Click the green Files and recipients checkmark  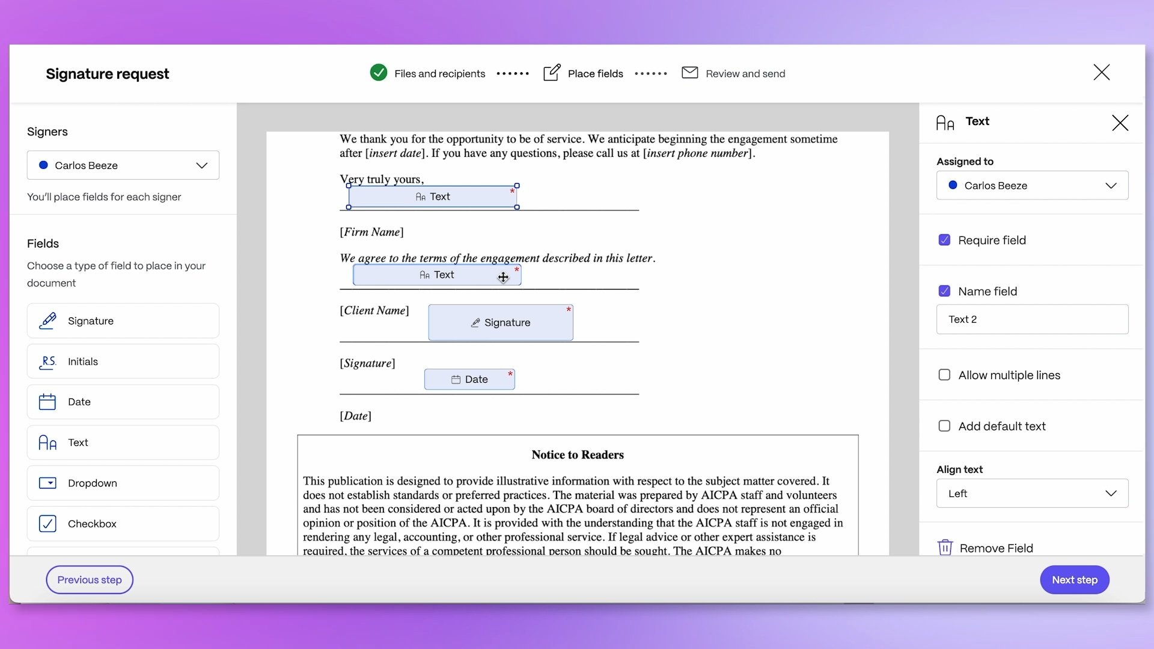click(379, 73)
